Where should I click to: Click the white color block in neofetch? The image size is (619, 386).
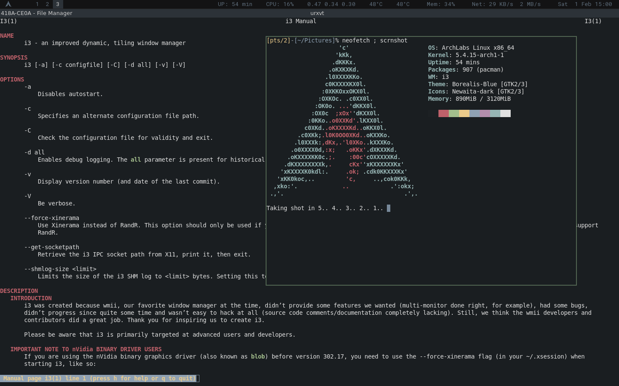click(x=506, y=113)
